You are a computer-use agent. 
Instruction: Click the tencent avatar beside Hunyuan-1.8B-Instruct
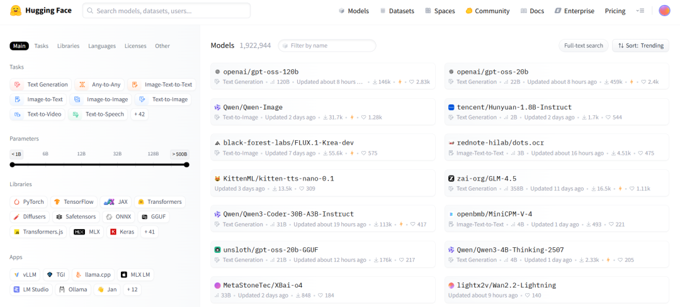pyautogui.click(x=451, y=108)
